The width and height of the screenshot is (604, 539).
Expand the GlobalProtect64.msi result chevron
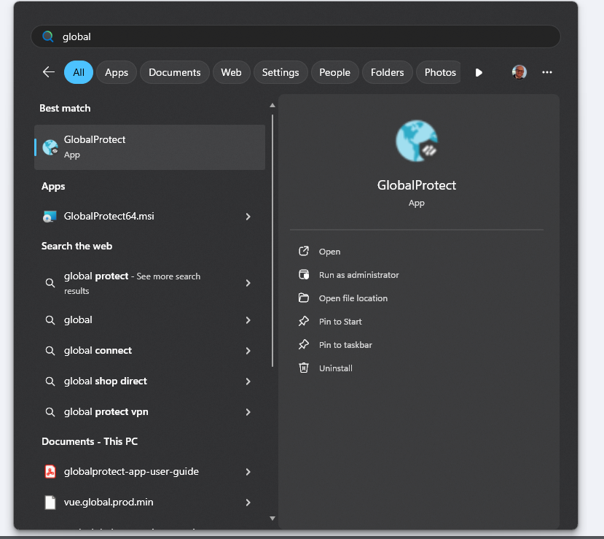coord(248,217)
